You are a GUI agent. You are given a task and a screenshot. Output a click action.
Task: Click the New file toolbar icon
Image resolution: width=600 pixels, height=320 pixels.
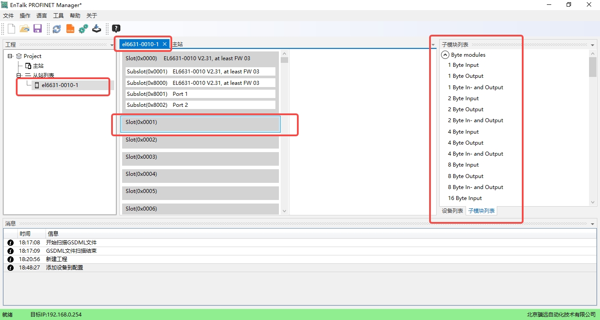pyautogui.click(x=11, y=29)
